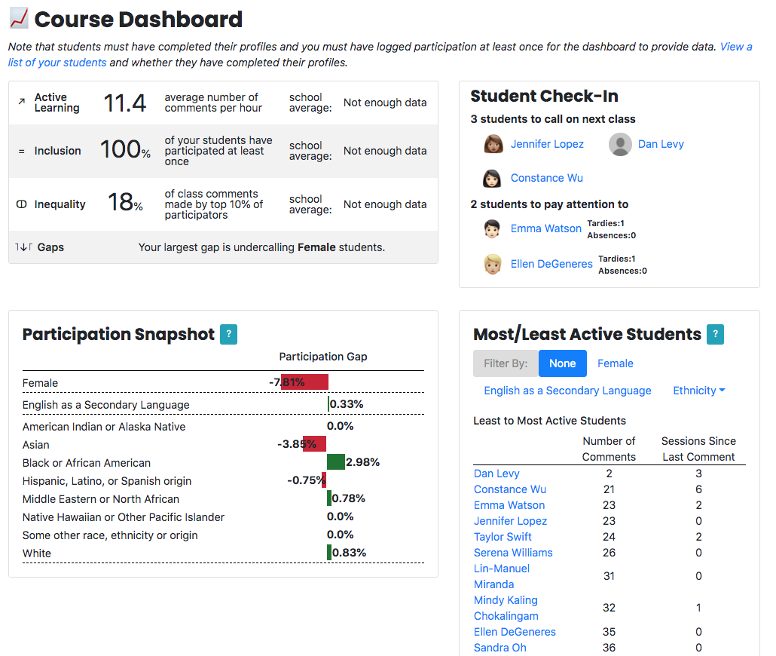776x656 pixels.
Task: Filter by English as a Secondary Language
Action: pos(567,391)
